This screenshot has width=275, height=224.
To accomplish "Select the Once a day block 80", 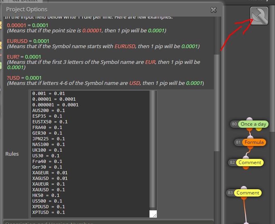I will click(x=253, y=124).
